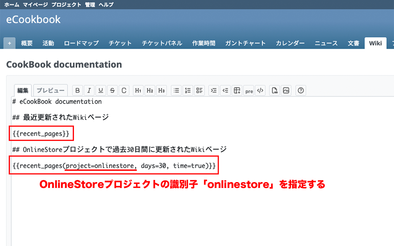Insert a task checklist
The image size is (394, 246).
click(199, 90)
